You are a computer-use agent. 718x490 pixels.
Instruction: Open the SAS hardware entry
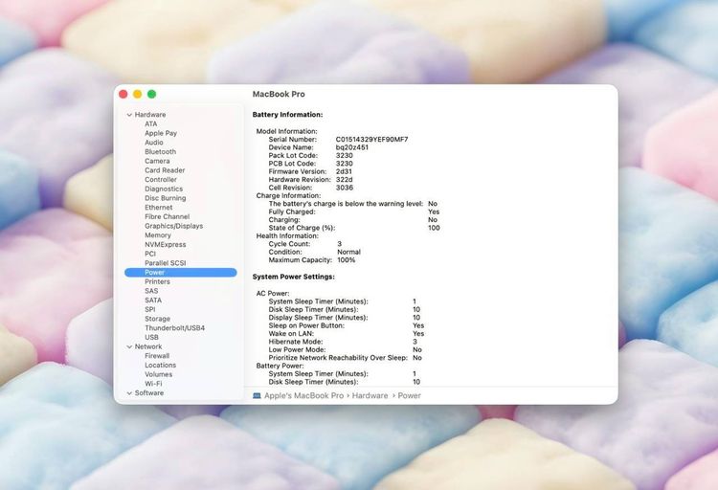click(x=151, y=291)
